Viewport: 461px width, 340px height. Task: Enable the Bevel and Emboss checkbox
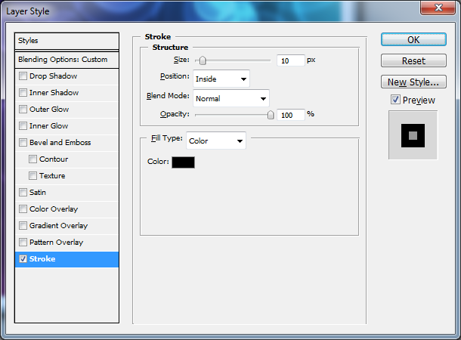[x=23, y=143]
